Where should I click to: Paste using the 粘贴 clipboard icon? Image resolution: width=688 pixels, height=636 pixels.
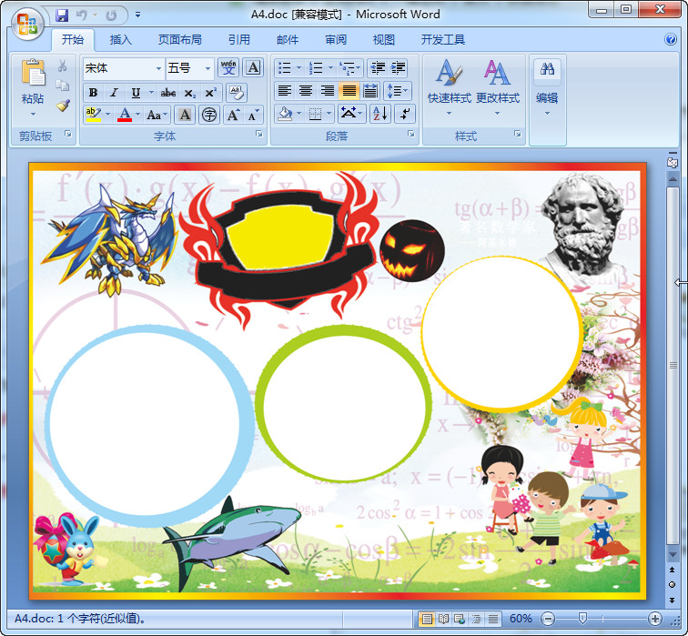click(33, 72)
